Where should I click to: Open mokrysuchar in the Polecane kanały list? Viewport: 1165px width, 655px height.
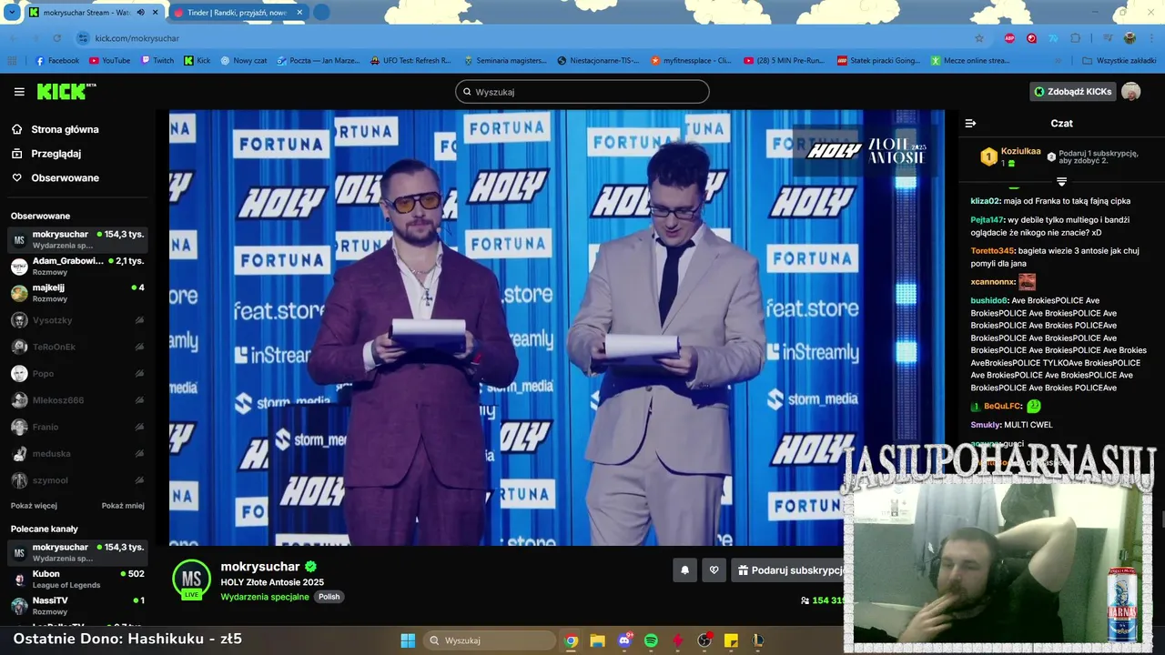pos(77,552)
